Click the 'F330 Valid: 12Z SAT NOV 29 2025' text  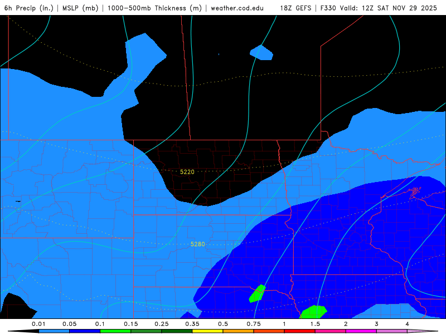click(379, 8)
